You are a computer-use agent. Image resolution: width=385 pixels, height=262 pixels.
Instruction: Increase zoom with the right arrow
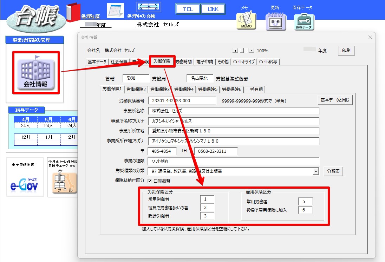point(251,51)
